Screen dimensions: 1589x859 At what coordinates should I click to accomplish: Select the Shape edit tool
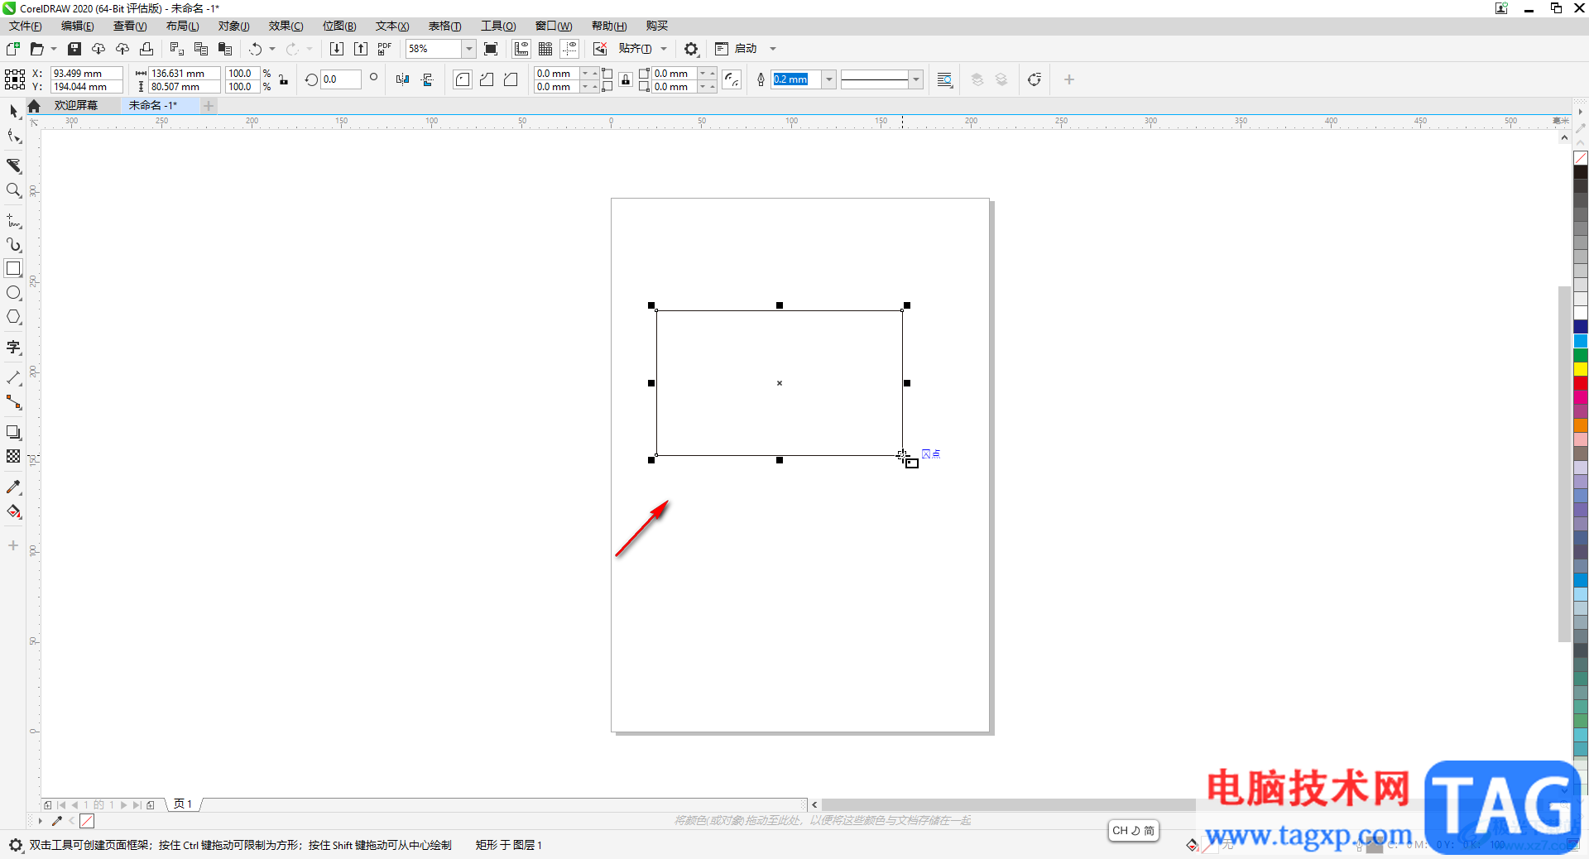pyautogui.click(x=13, y=137)
